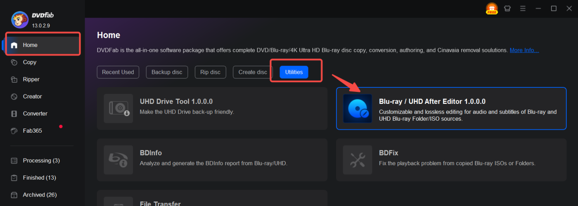The width and height of the screenshot is (578, 206).
Task: Select the Recent Used tab
Action: point(118,72)
